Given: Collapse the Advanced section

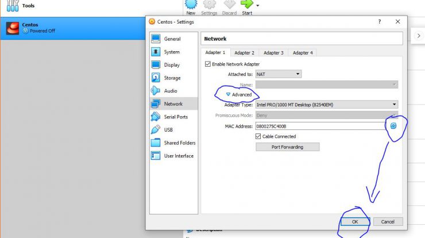Looking at the screenshot, I should (x=239, y=94).
